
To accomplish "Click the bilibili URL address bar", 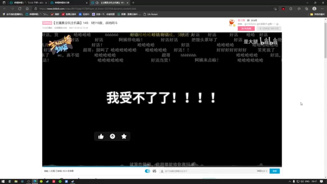I will tap(155, 9).
